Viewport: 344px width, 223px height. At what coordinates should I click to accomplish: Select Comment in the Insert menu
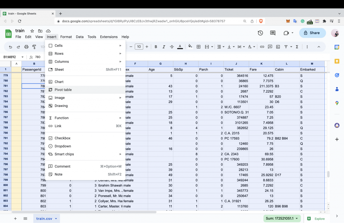(85, 166)
